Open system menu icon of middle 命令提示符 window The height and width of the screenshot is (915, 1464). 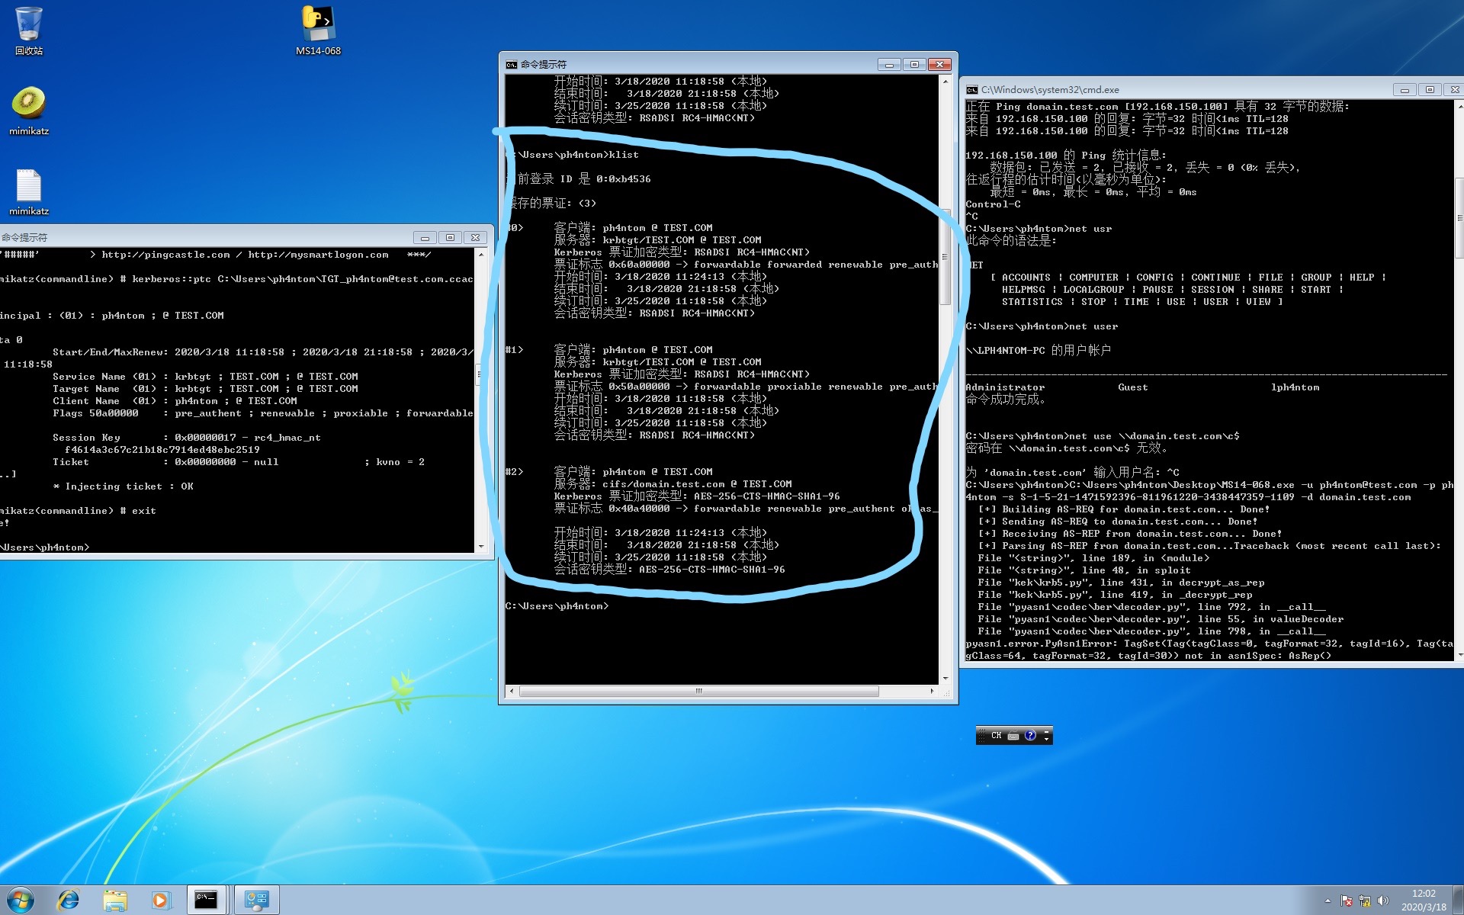point(512,65)
